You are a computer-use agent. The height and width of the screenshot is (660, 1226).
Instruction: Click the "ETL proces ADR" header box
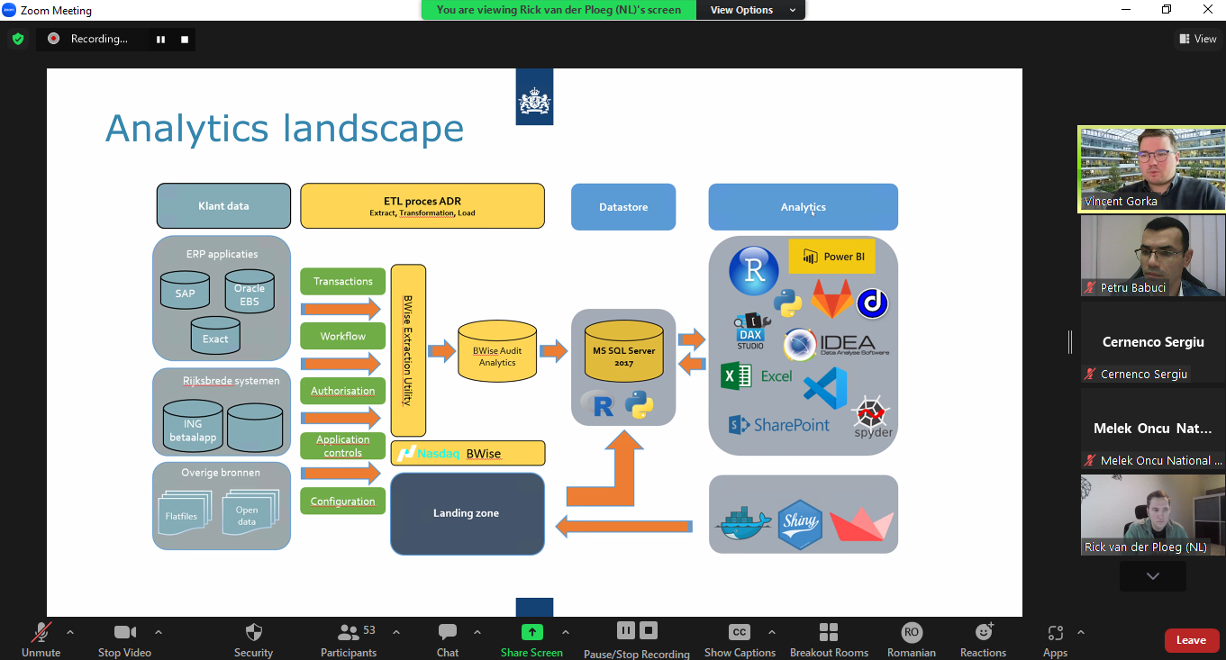[422, 206]
